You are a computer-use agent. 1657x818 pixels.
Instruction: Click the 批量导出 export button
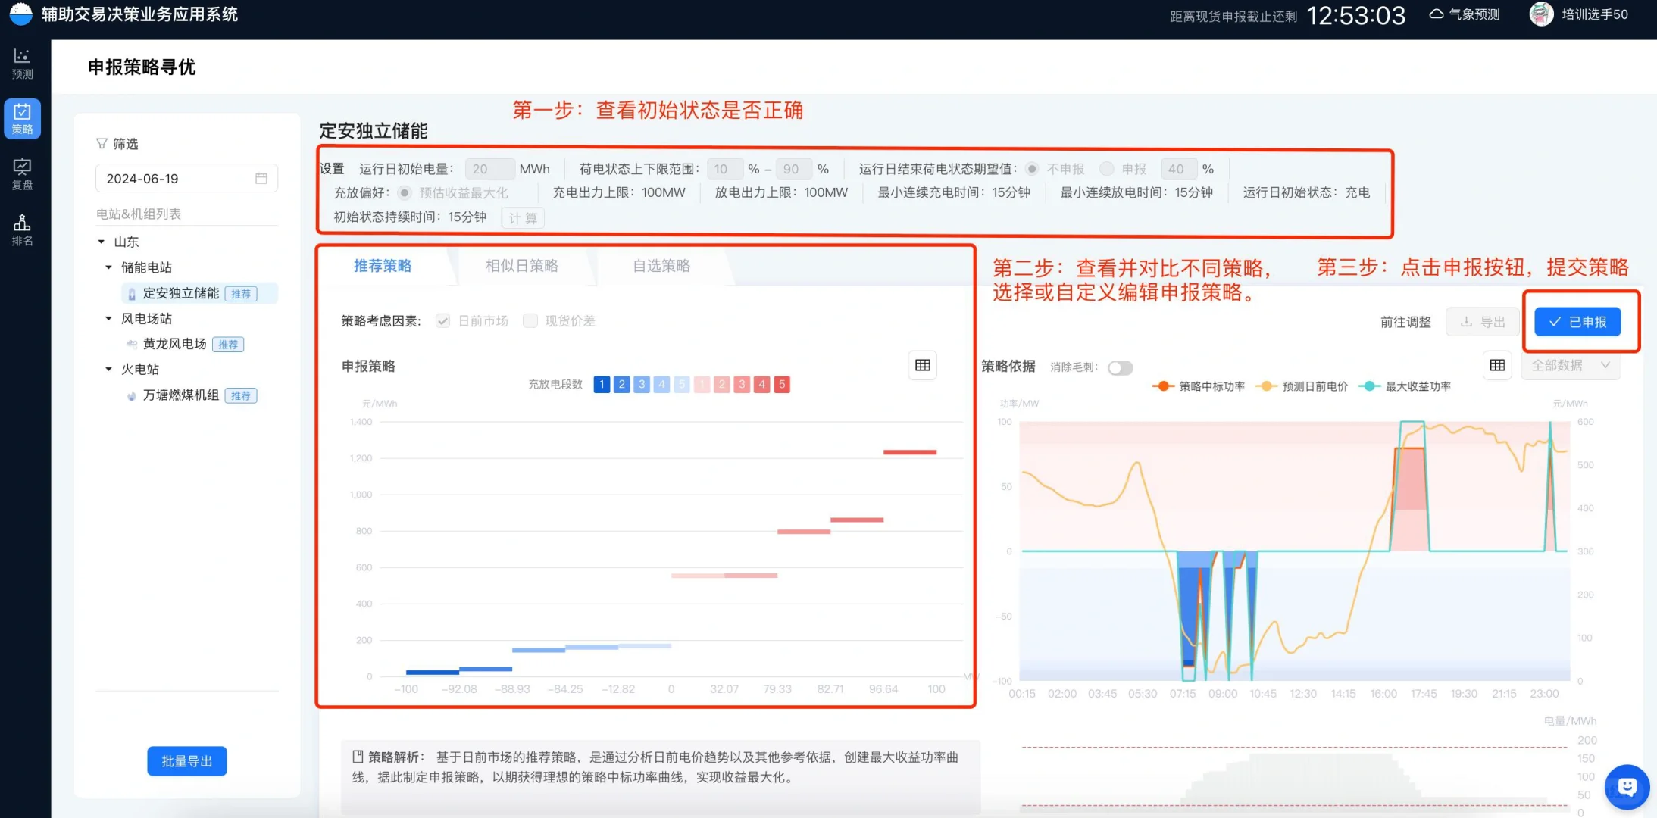click(186, 760)
